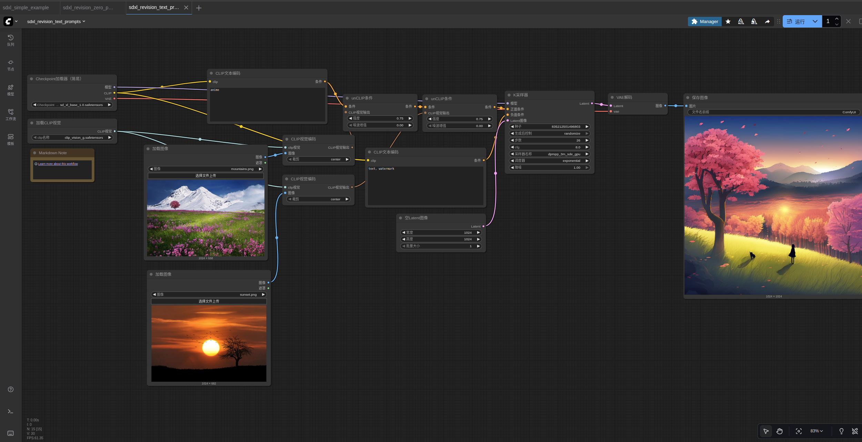Click 选择文件上传 under mountains.png

tap(206, 176)
